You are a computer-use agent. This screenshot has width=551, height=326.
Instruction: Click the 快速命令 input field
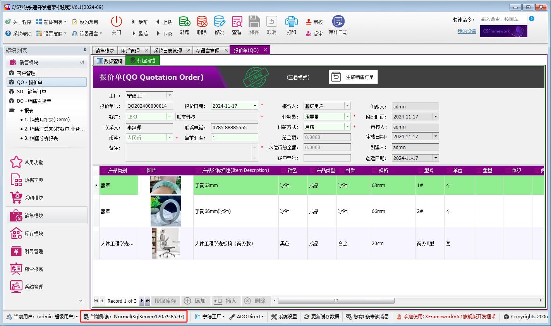pos(503,19)
